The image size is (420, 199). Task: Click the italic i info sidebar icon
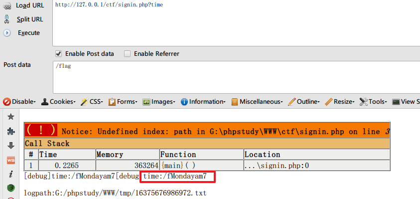click(11, 175)
